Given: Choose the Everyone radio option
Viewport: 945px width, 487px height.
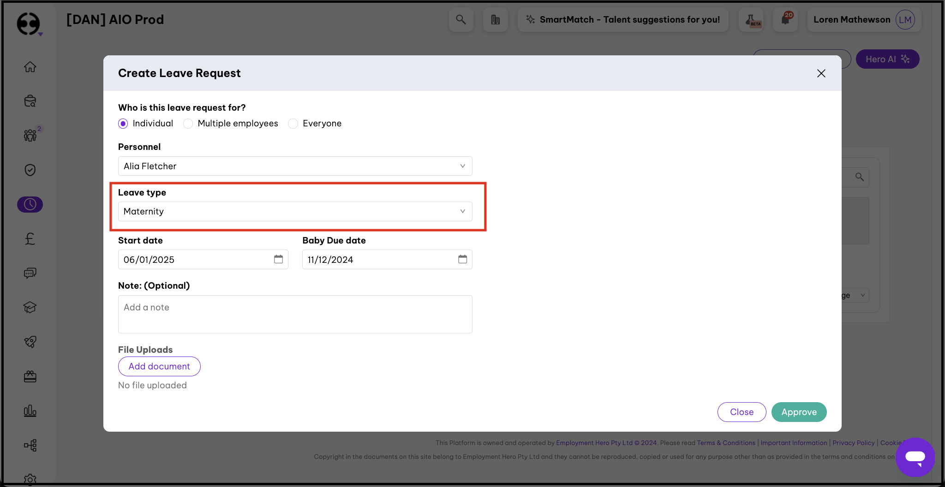Looking at the screenshot, I should click(293, 124).
